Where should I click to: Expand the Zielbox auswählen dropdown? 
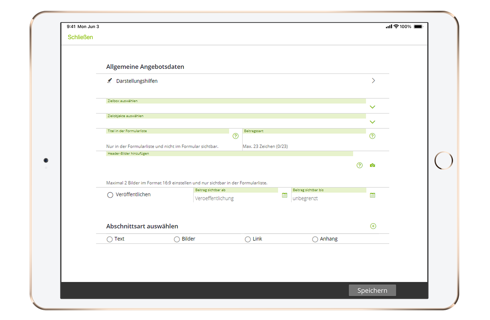[x=372, y=107]
